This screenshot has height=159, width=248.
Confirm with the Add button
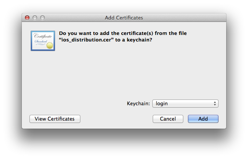click(203, 119)
